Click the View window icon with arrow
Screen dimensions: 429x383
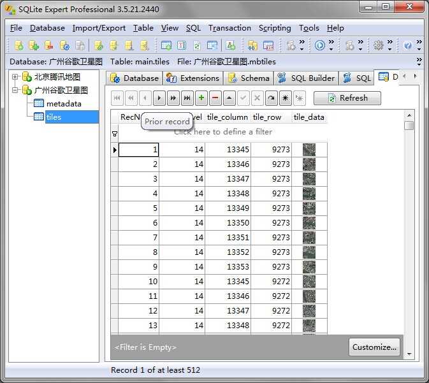click(212, 45)
